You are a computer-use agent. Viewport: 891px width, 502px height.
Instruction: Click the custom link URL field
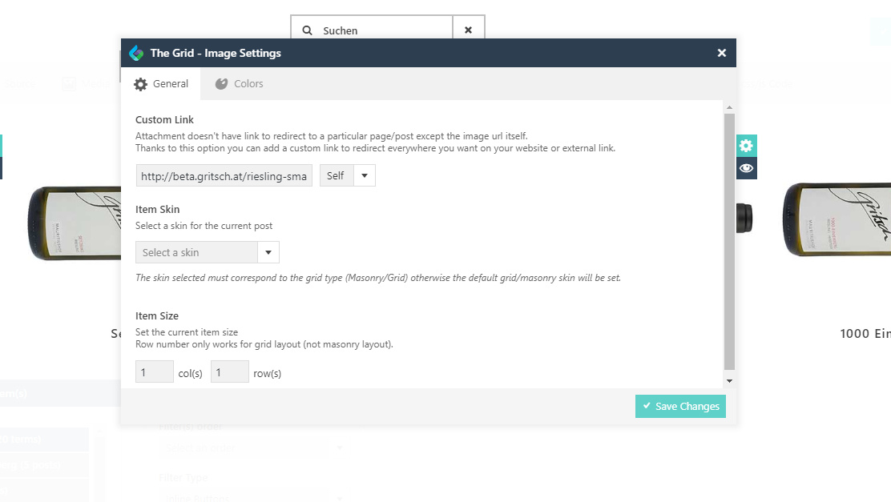click(x=224, y=175)
